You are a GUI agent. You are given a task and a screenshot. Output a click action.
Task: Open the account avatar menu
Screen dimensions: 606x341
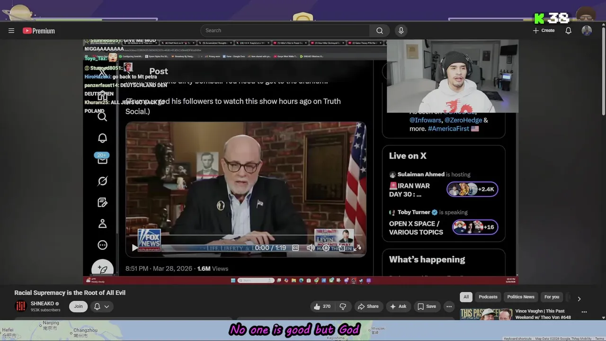587,31
